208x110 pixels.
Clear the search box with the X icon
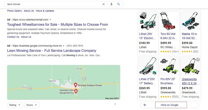[x=103, y=4]
